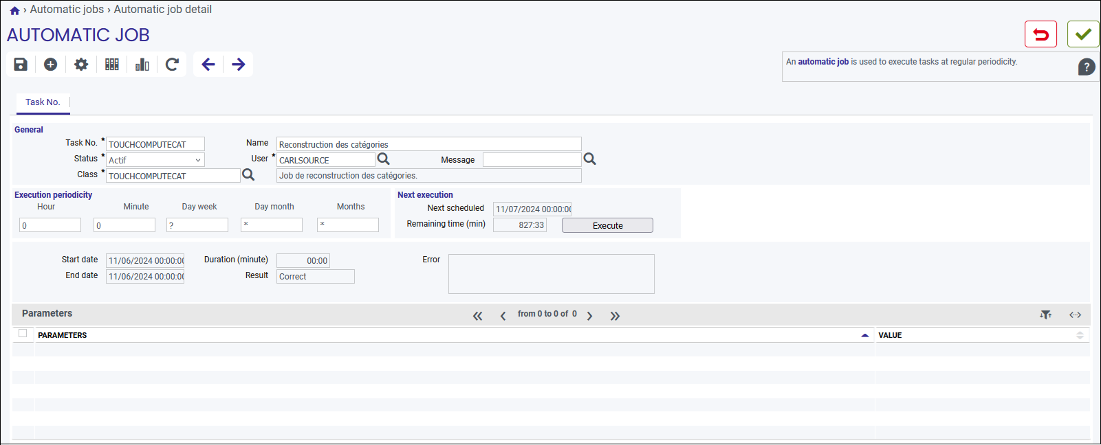Open the Status dropdown showing Actif
Screen dimensions: 1101x445
tap(155, 160)
